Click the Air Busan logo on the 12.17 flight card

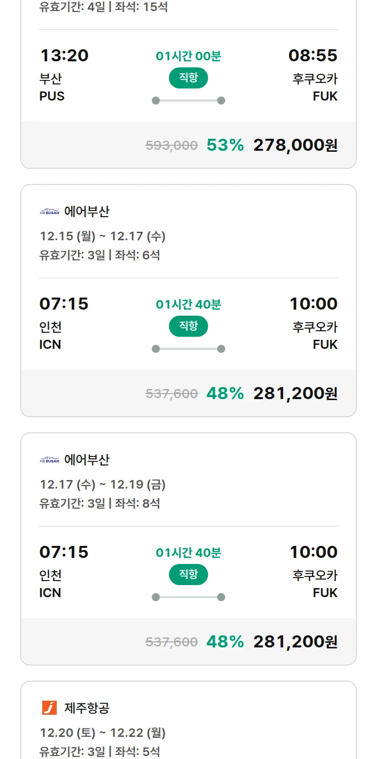[x=49, y=460]
